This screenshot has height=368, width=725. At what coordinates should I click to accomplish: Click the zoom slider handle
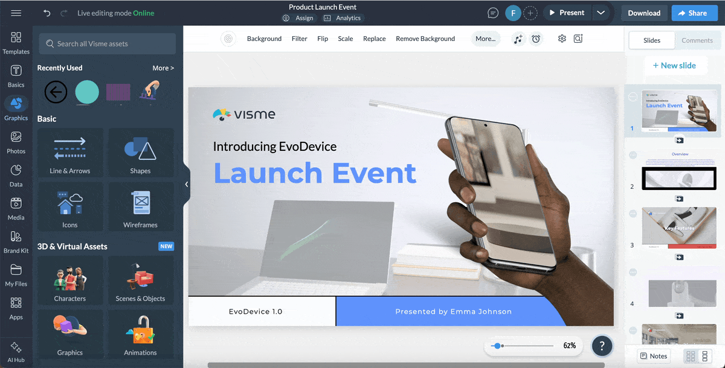tap(497, 346)
